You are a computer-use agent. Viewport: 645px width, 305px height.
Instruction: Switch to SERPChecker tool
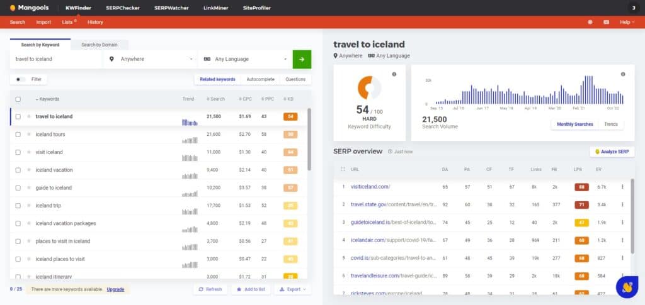coord(123,8)
